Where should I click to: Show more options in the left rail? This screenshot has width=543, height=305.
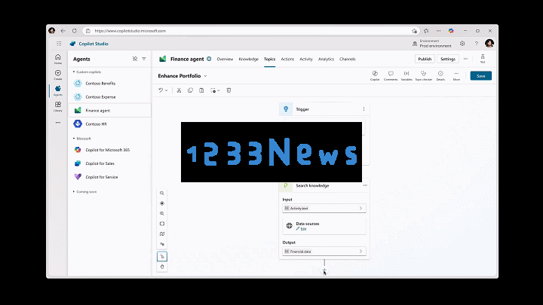tap(58, 123)
